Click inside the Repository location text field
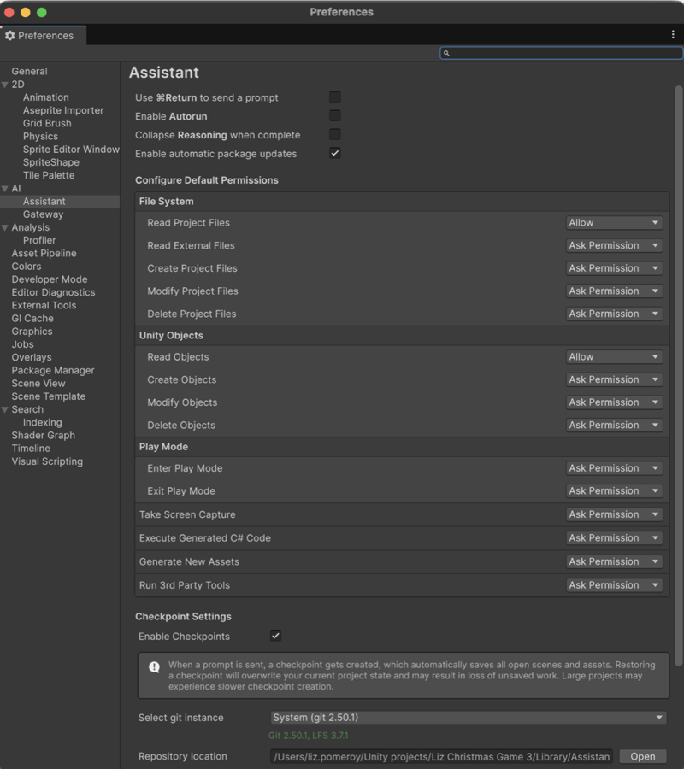Image resolution: width=684 pixels, height=769 pixels. coord(445,756)
